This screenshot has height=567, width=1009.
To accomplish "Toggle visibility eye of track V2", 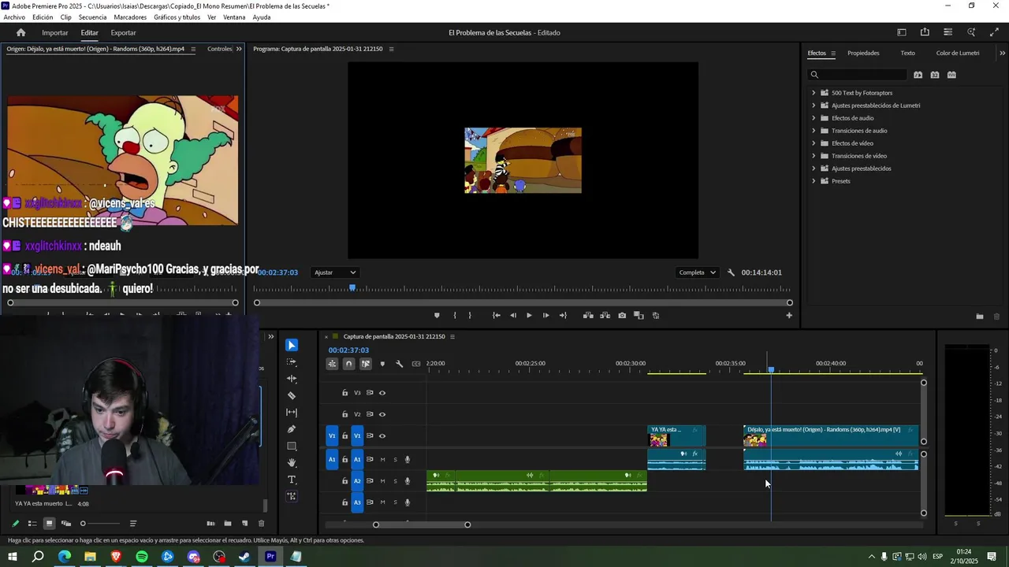I will pyautogui.click(x=382, y=414).
